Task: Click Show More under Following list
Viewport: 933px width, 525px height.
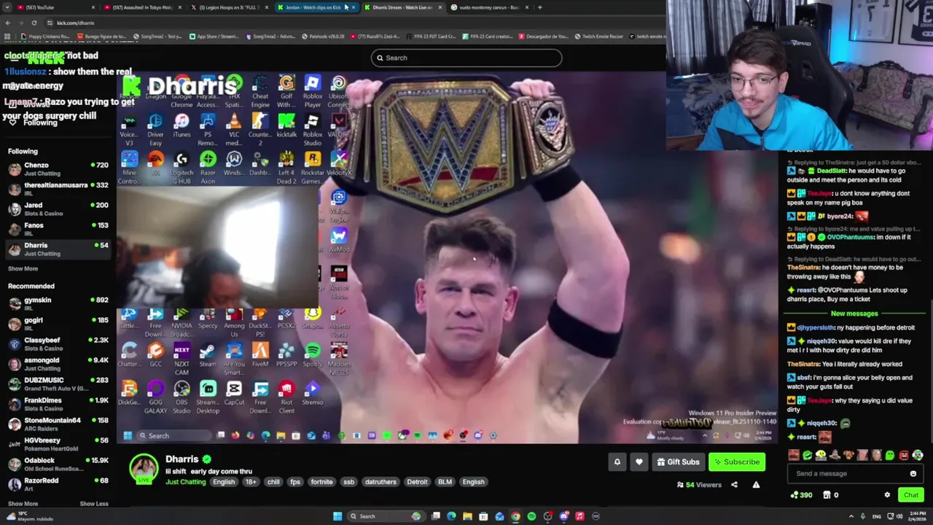Action: (23, 268)
